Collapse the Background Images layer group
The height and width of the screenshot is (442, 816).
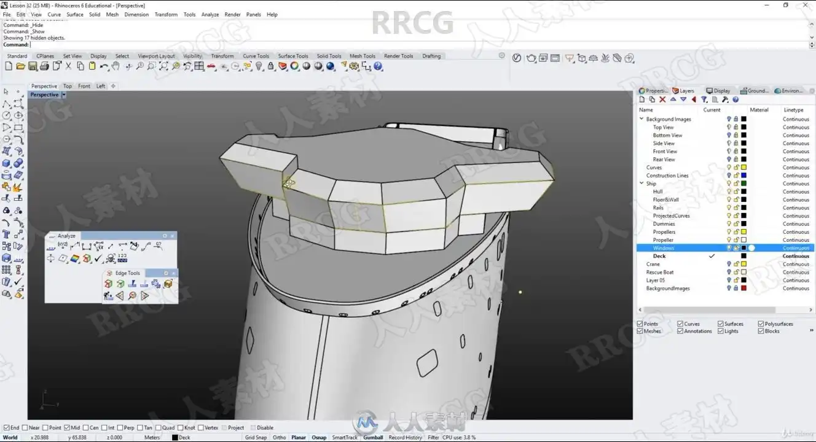641,119
